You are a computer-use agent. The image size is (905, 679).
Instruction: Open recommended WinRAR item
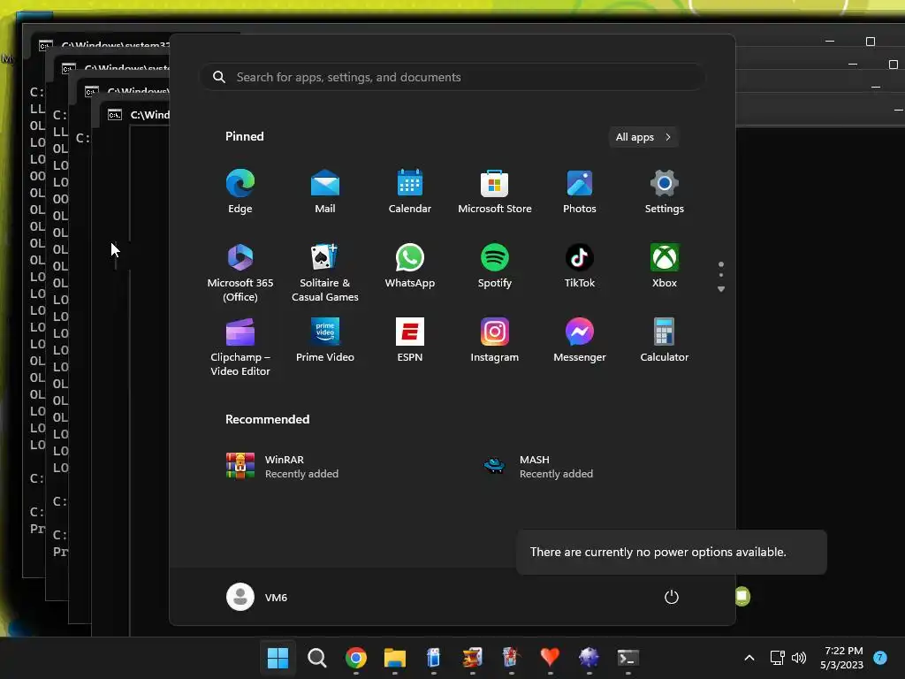tap(283, 466)
